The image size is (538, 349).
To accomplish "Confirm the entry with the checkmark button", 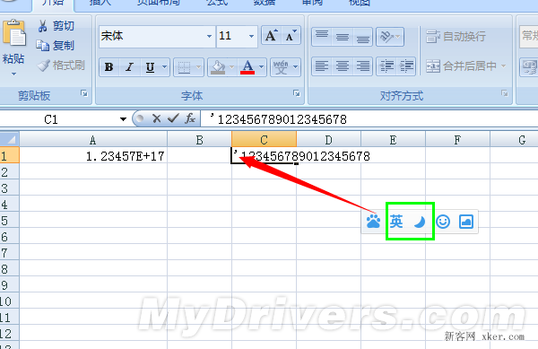I will pyautogui.click(x=173, y=118).
